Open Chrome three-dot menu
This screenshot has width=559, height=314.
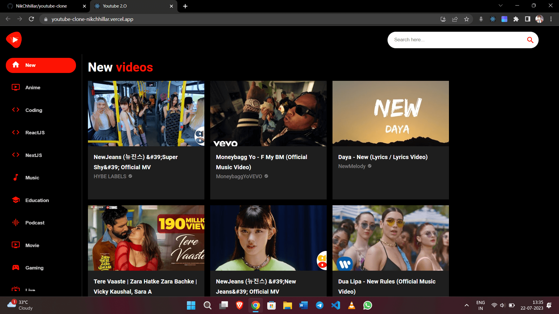551,19
